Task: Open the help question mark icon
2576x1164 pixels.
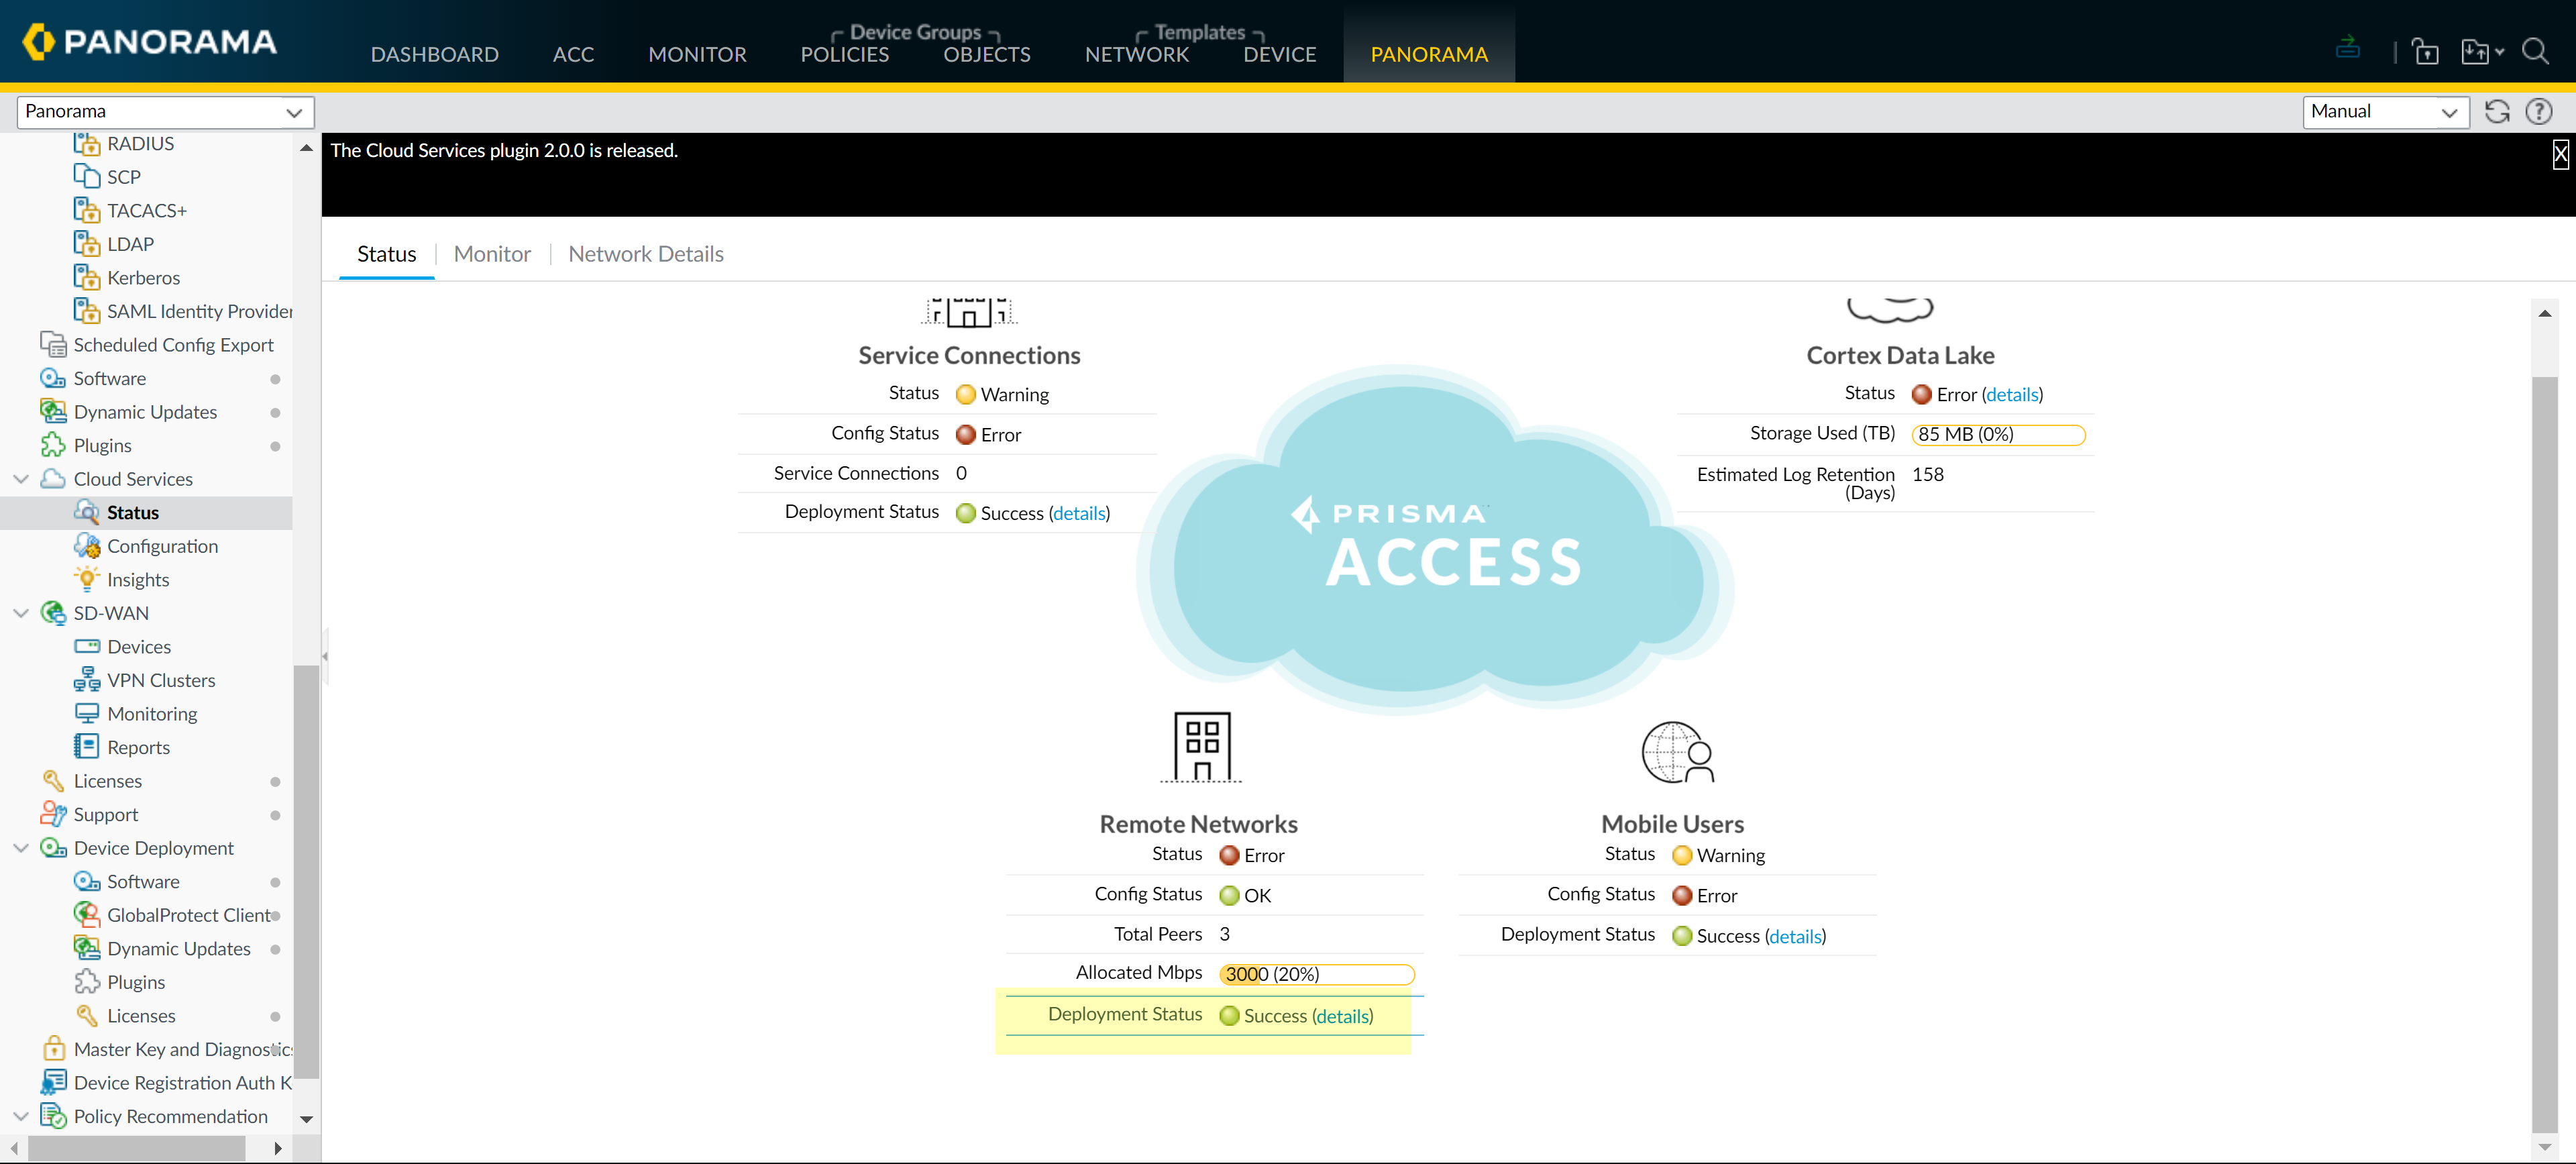Action: [2539, 111]
